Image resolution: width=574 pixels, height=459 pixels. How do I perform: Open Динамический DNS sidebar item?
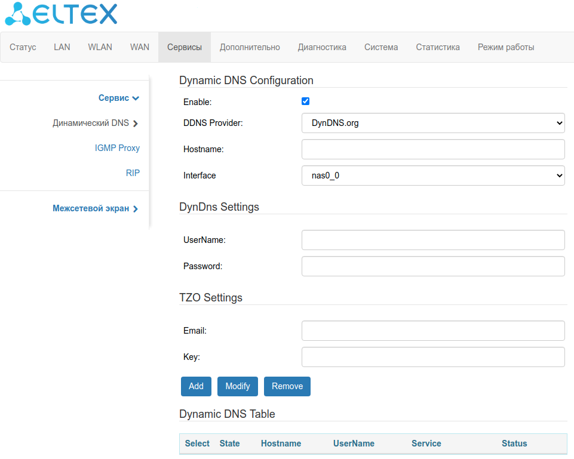[95, 124]
